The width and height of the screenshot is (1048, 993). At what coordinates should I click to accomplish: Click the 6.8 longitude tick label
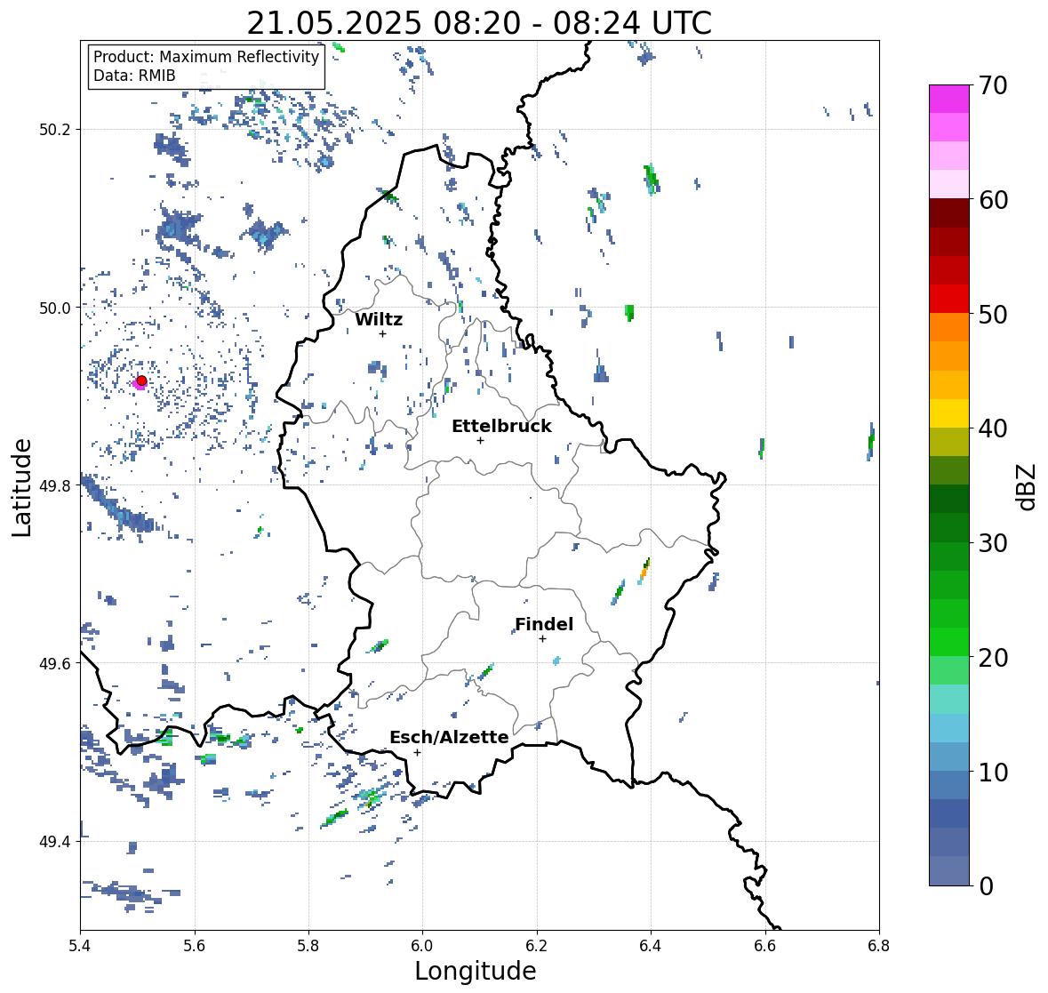(x=879, y=946)
